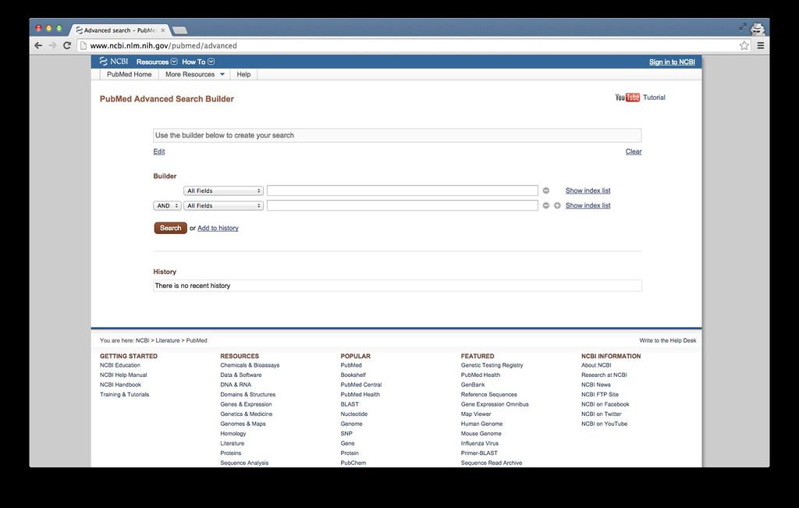The width and height of the screenshot is (799, 508).
Task: Show index list for second builder row
Action: coord(588,205)
